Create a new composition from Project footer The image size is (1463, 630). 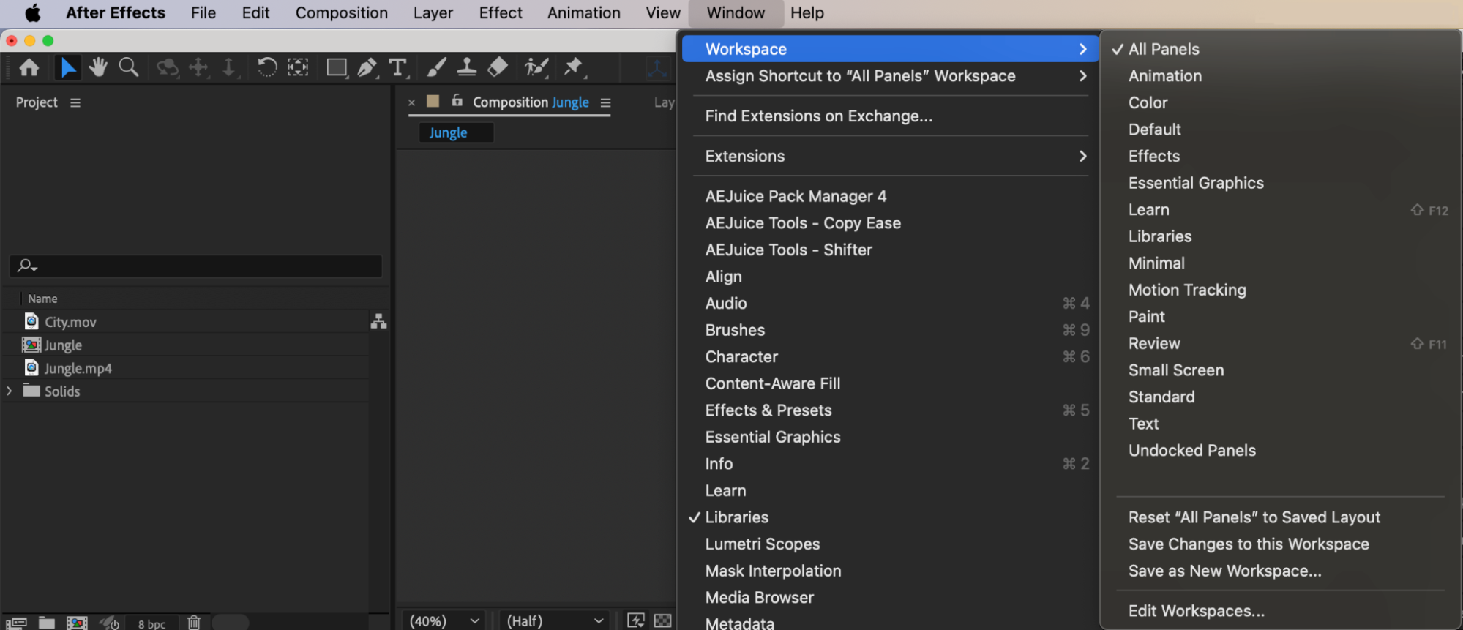click(x=77, y=623)
